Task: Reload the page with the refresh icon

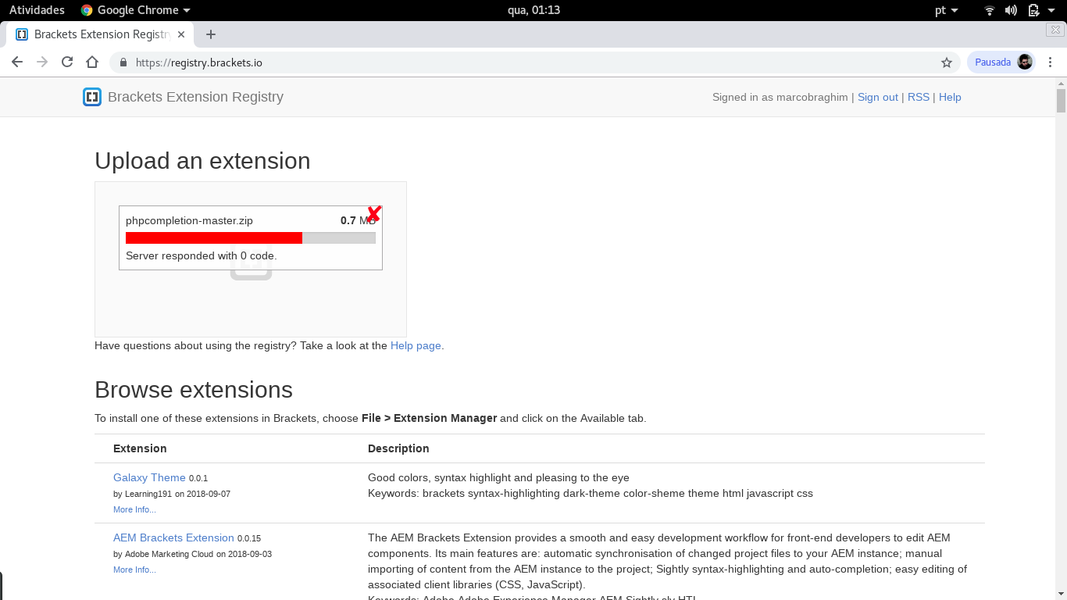Action: 67,61
